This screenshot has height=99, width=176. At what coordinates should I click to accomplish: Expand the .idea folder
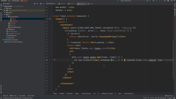5,8
